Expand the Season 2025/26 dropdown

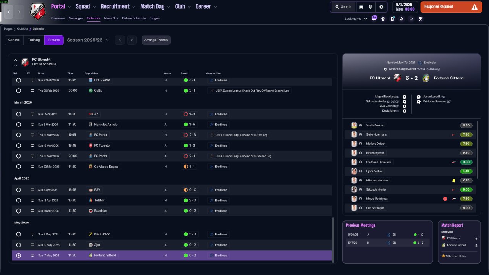coord(88,40)
